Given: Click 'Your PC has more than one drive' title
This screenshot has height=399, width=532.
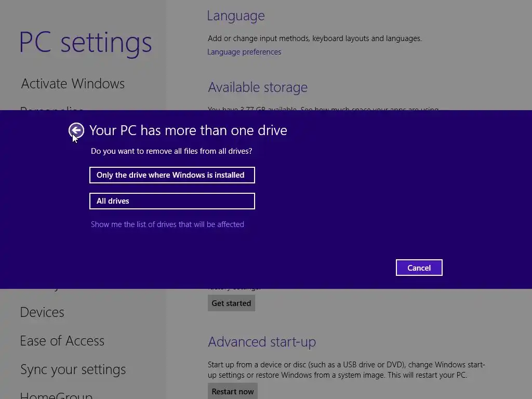Looking at the screenshot, I should (188, 130).
